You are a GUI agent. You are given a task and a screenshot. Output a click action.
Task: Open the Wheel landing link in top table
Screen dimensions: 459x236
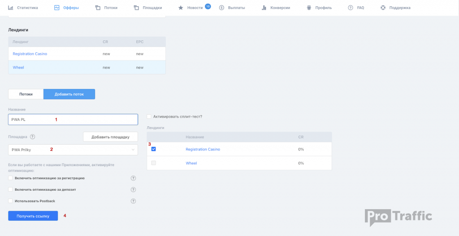tap(18, 68)
